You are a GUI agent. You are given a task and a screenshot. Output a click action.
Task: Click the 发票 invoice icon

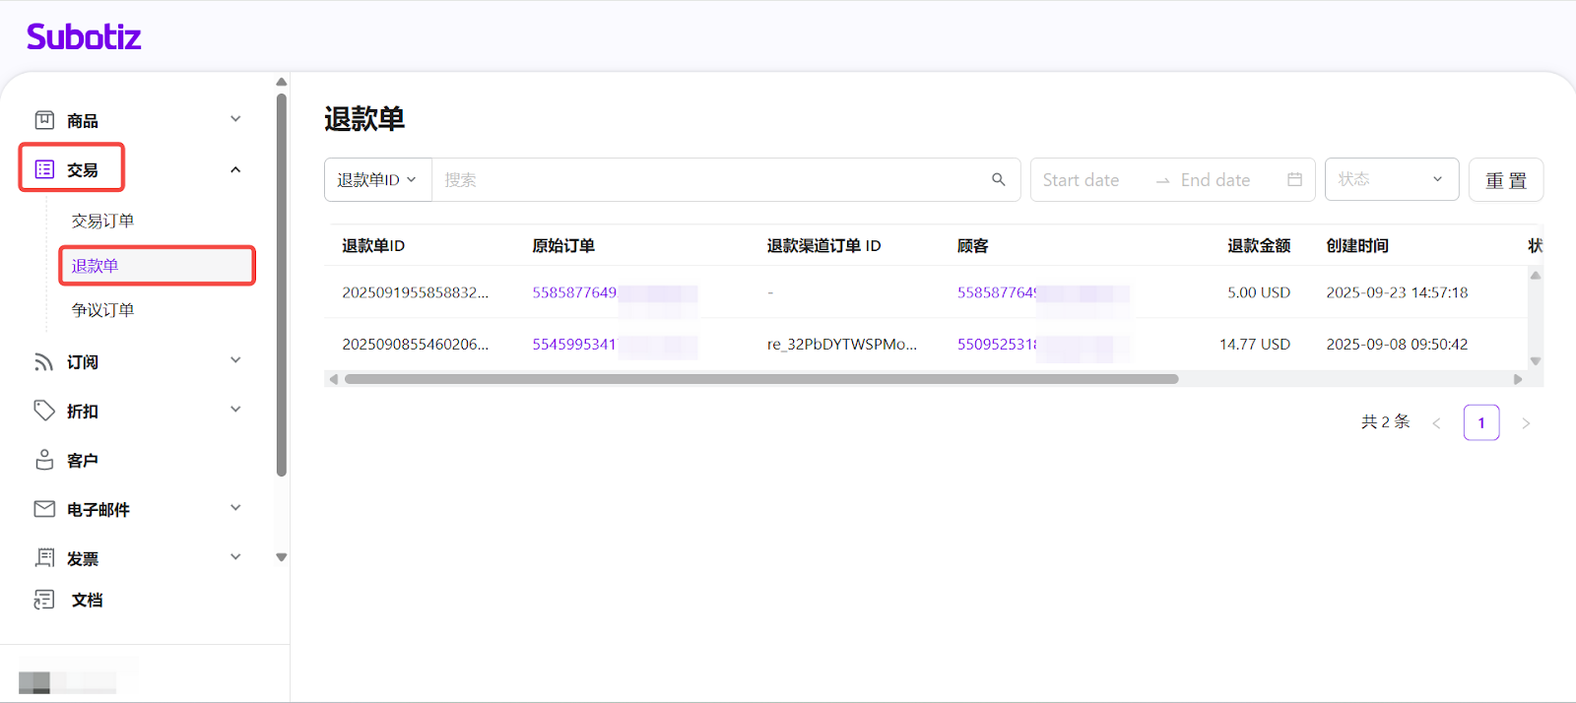44,558
